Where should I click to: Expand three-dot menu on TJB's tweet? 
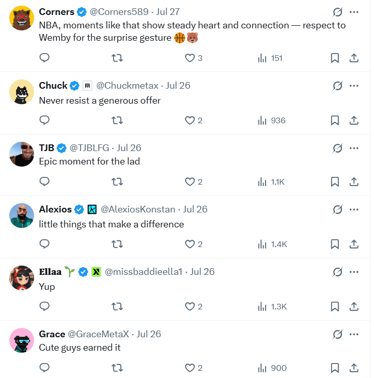click(354, 148)
